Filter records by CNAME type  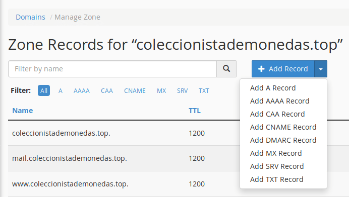135,91
